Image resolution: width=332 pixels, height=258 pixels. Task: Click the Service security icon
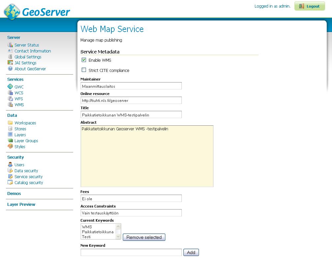[x=10, y=176]
